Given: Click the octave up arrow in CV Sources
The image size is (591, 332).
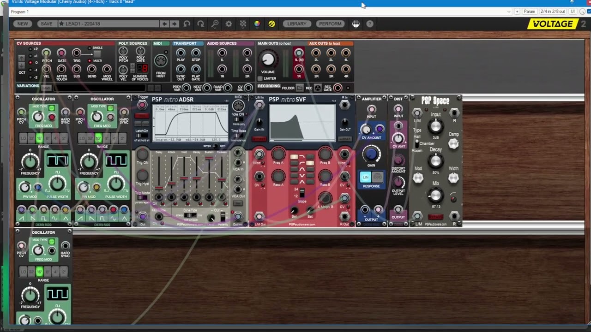Looking at the screenshot, I should 21,58.
